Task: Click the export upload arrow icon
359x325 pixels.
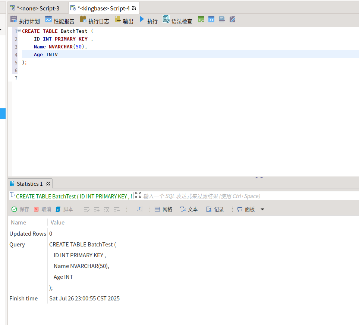Action: pos(140,209)
